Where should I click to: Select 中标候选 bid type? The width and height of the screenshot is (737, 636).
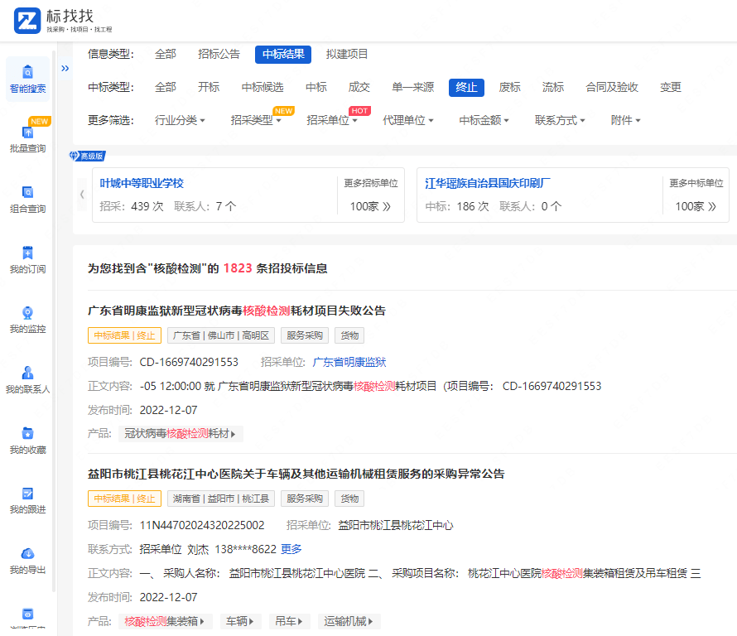tap(263, 88)
